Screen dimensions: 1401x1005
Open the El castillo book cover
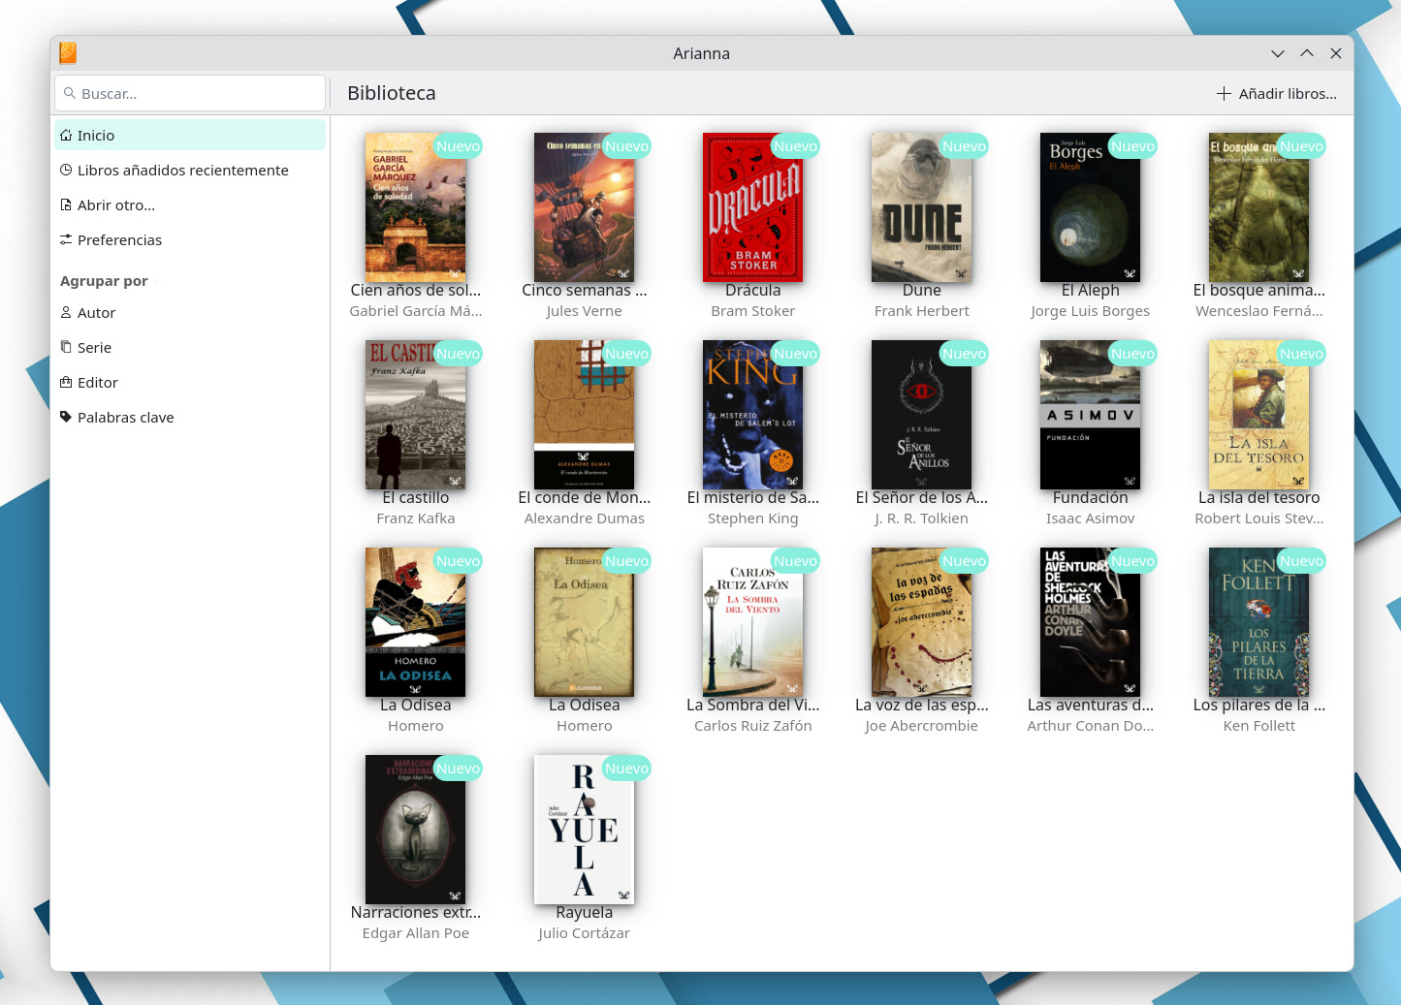pyautogui.click(x=415, y=415)
